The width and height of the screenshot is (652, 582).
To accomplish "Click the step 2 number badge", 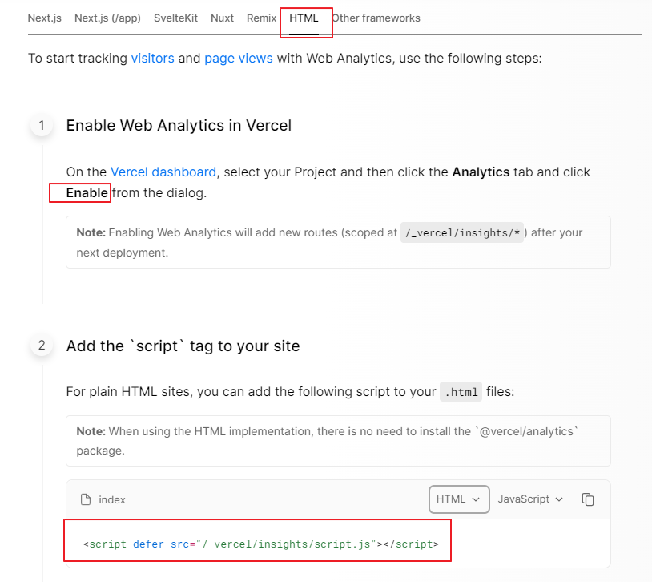I will 42,346.
